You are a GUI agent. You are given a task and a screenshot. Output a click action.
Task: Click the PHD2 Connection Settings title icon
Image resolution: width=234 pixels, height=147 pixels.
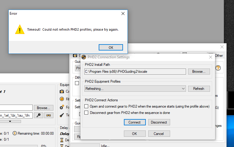[84, 57]
